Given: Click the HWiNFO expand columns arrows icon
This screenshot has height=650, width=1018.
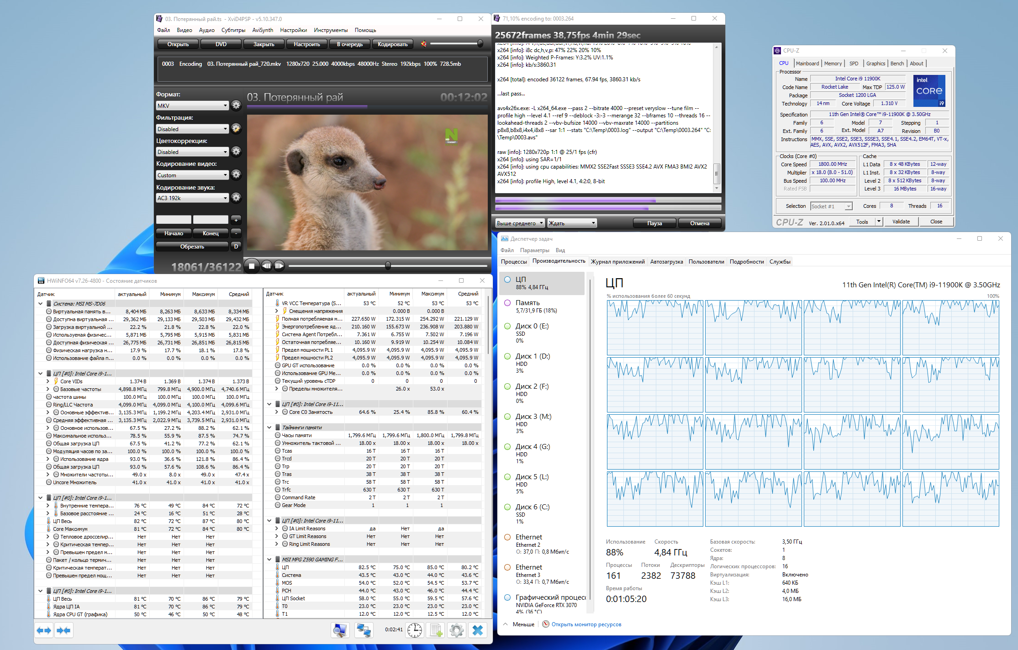Looking at the screenshot, I should (44, 630).
